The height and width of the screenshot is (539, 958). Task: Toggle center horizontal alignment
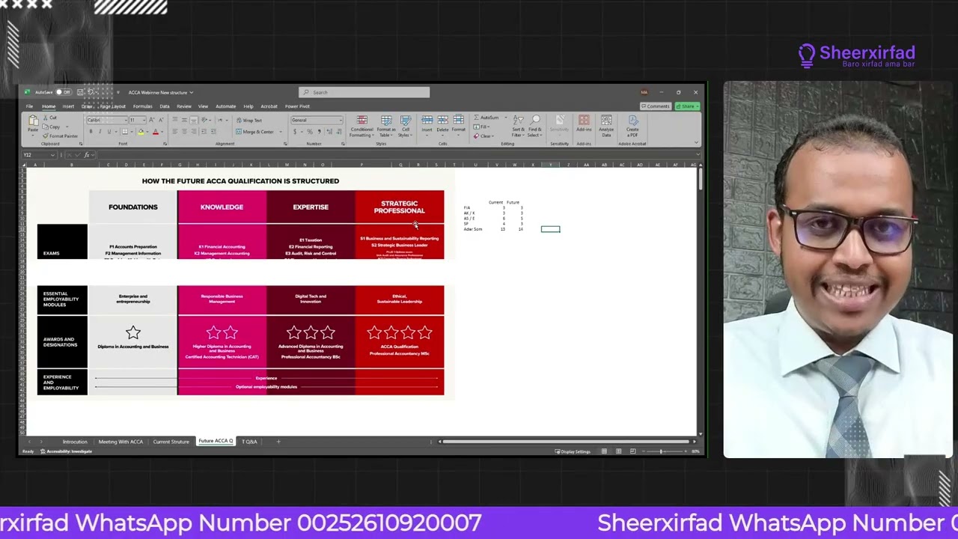pyautogui.click(x=184, y=133)
